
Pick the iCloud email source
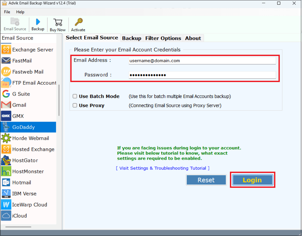tap(20, 216)
